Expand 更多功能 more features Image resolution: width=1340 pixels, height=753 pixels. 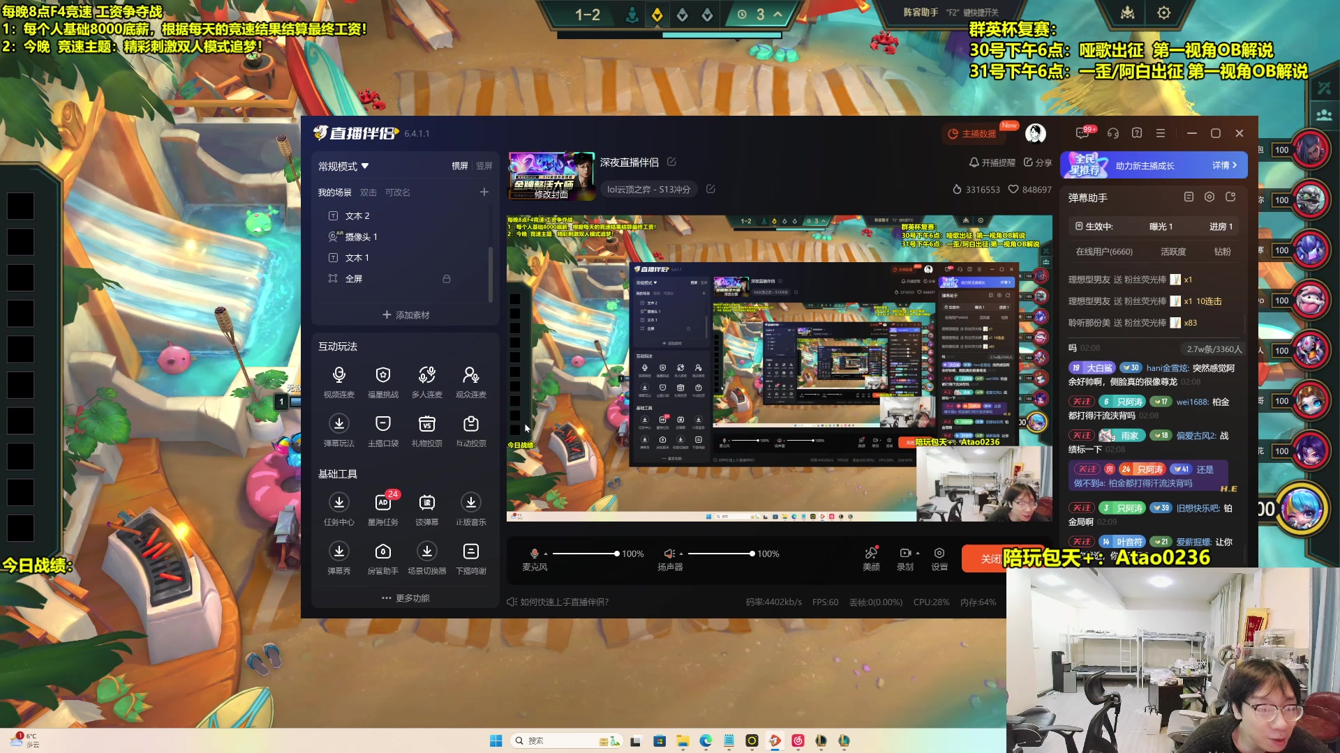[x=405, y=598]
